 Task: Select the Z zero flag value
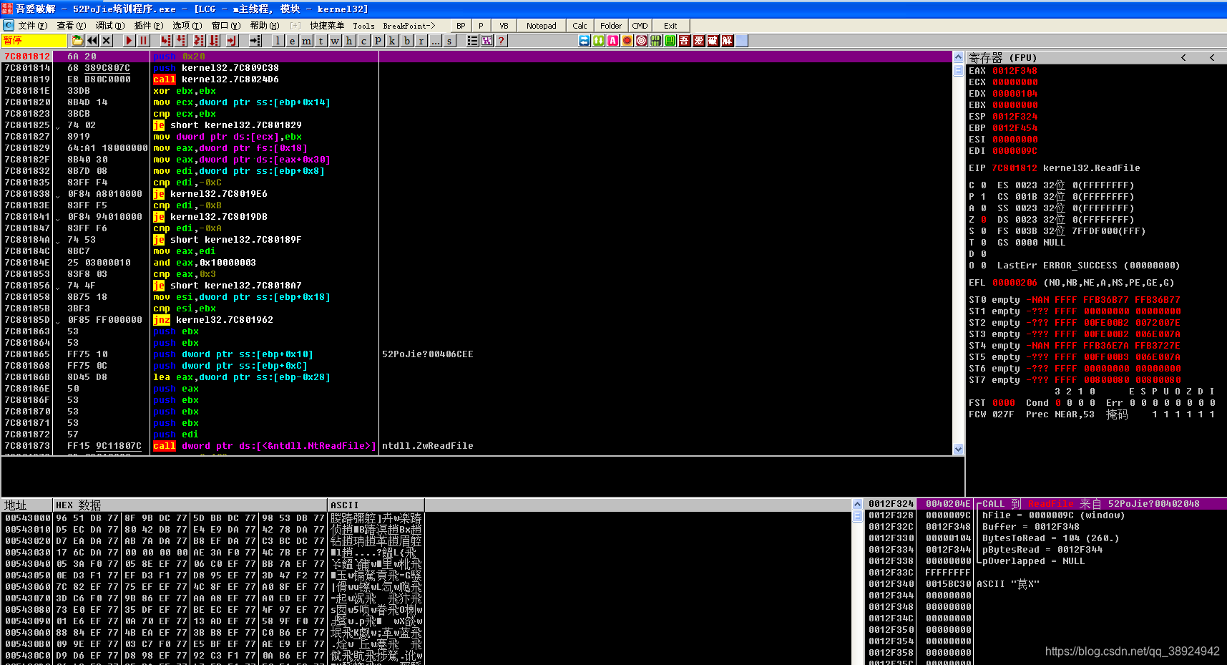coord(984,220)
